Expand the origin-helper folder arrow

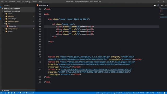tap(4, 19)
